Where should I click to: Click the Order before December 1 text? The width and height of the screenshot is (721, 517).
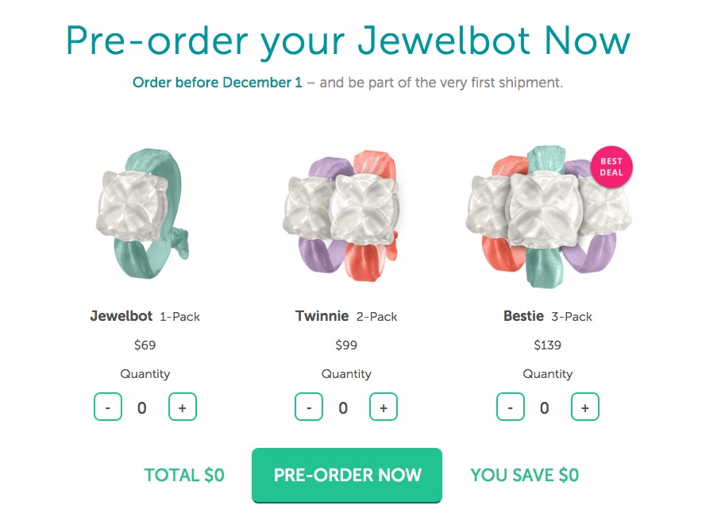pyautogui.click(x=218, y=83)
